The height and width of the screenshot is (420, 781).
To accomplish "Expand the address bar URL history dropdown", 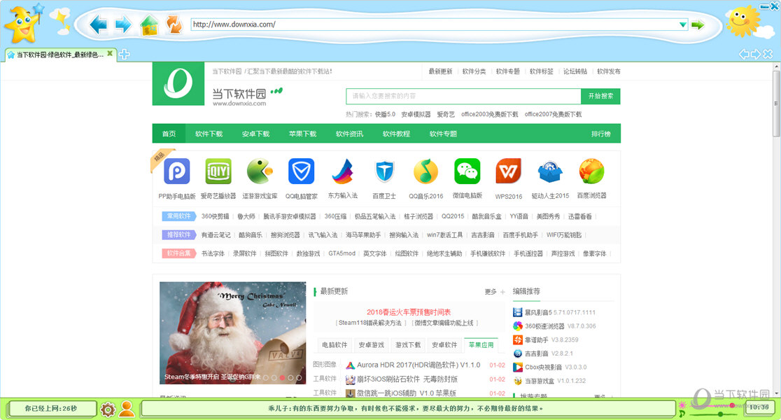I will point(683,25).
